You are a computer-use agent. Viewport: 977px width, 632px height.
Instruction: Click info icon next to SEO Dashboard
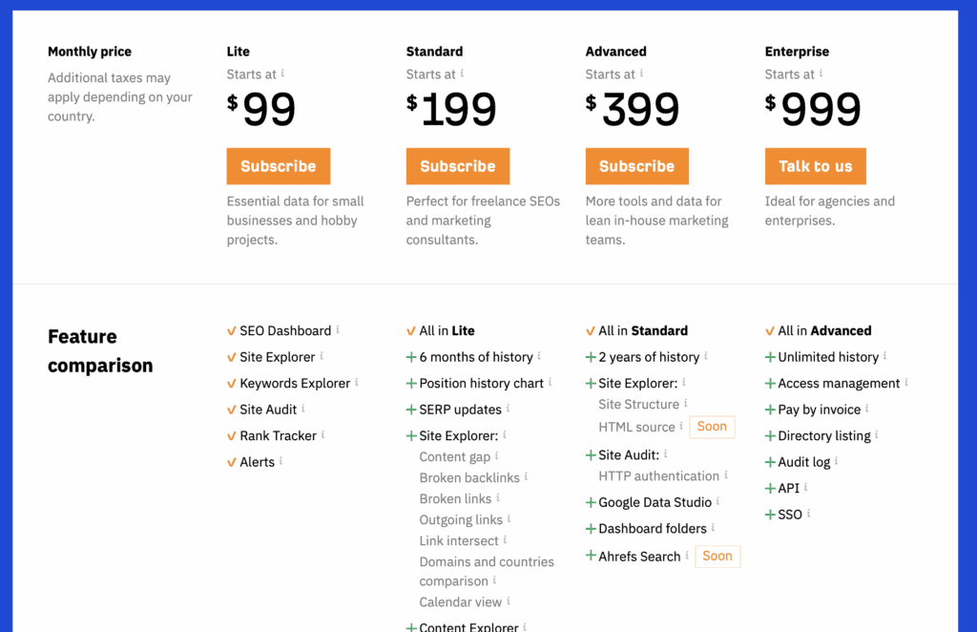coord(338,329)
